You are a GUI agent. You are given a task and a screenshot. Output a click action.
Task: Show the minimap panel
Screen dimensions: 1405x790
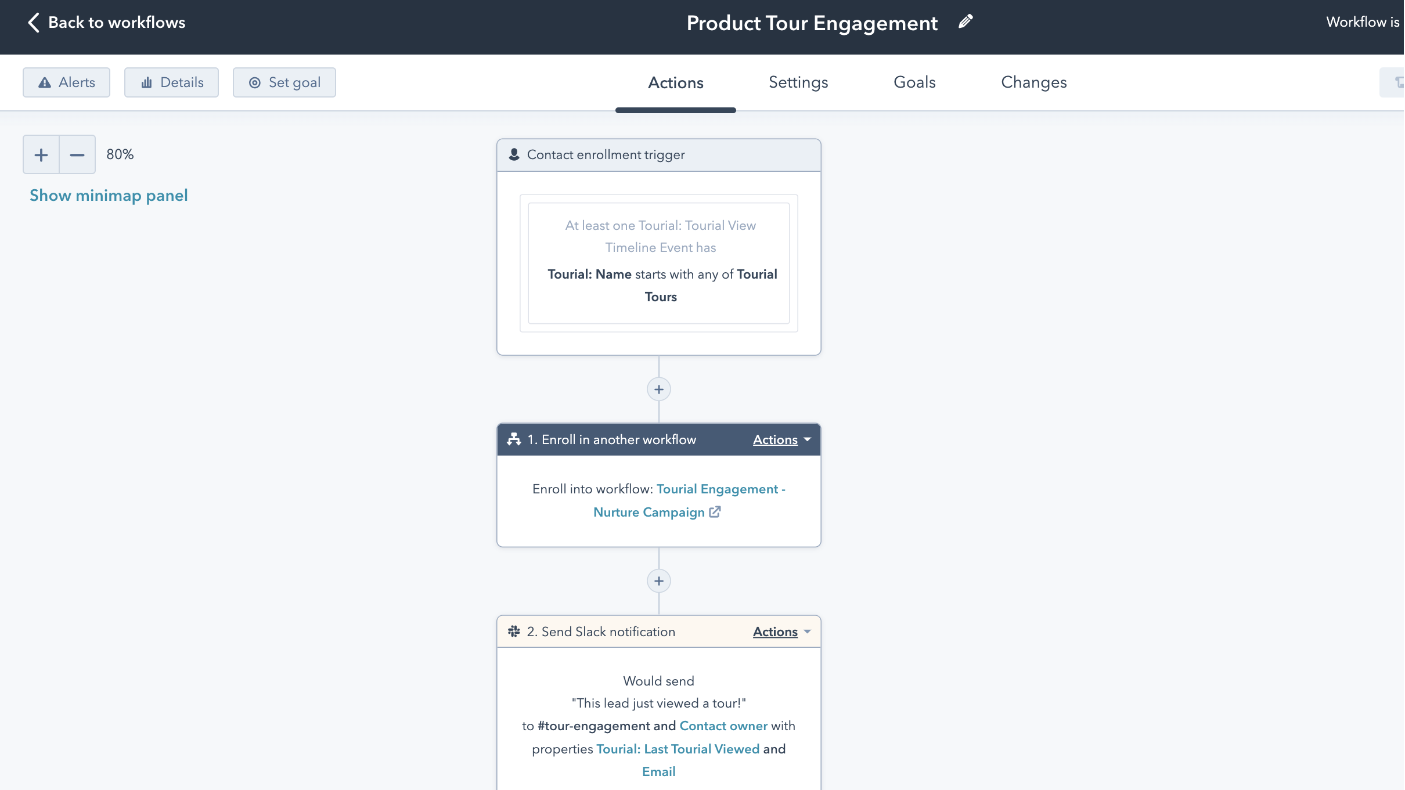click(109, 196)
